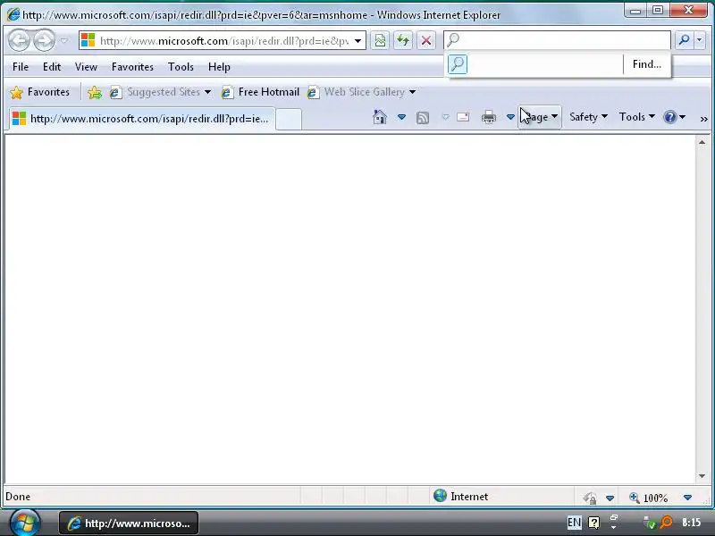Click Add to Favorites Bar icon

click(x=95, y=92)
